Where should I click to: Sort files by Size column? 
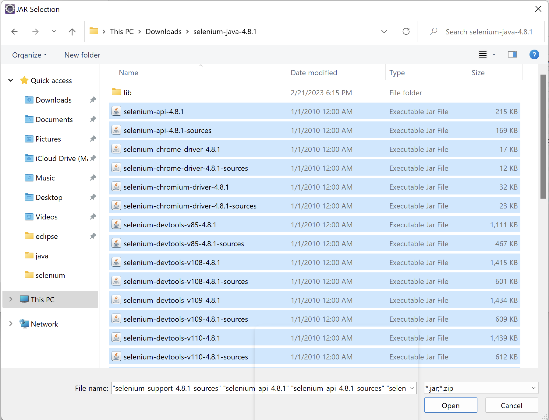coord(478,73)
